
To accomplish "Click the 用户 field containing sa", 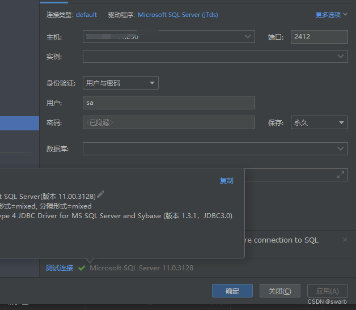I will 169,103.
